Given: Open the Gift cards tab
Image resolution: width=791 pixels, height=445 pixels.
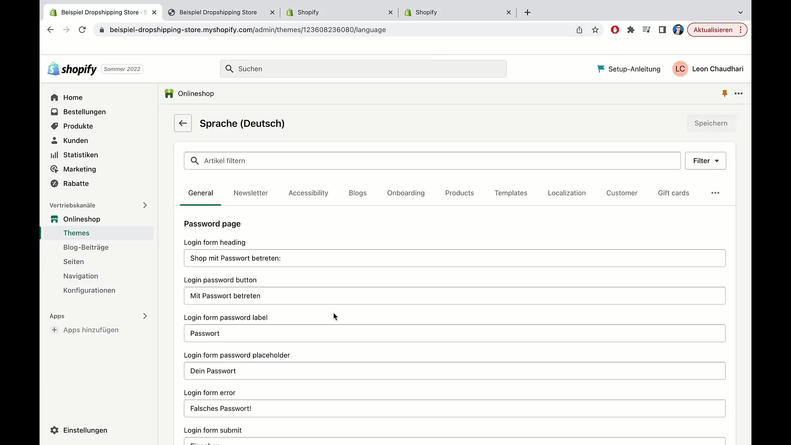Looking at the screenshot, I should pyautogui.click(x=673, y=193).
